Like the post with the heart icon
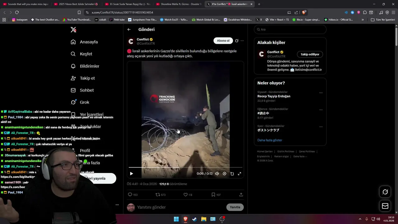The image size is (398, 224). click(186, 195)
